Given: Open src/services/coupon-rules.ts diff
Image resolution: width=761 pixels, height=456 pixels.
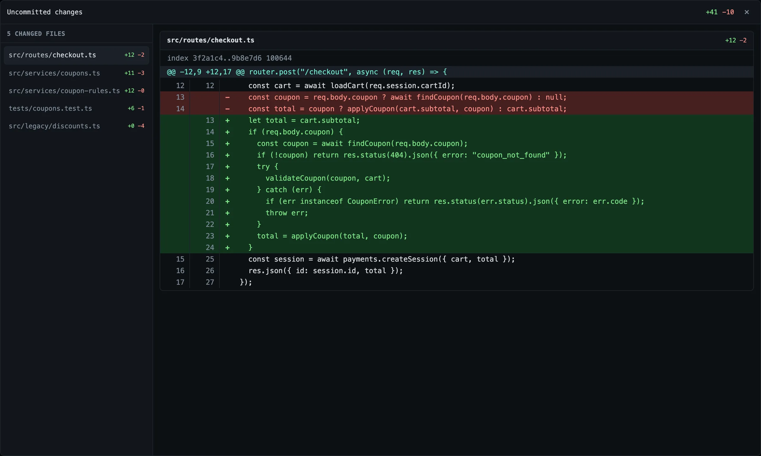Looking at the screenshot, I should (x=76, y=91).
